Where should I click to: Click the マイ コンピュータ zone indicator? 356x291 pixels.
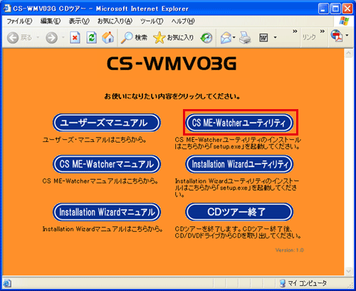[303, 283]
